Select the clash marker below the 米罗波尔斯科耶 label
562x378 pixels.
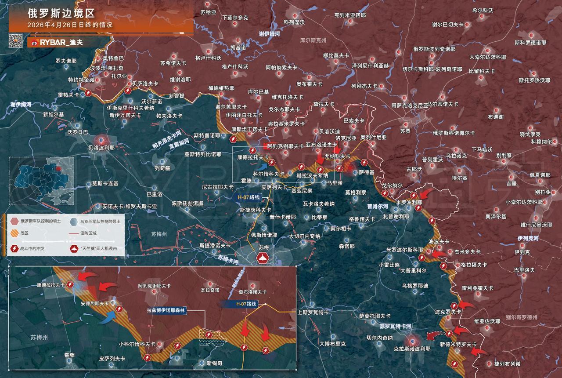click(x=421, y=258)
